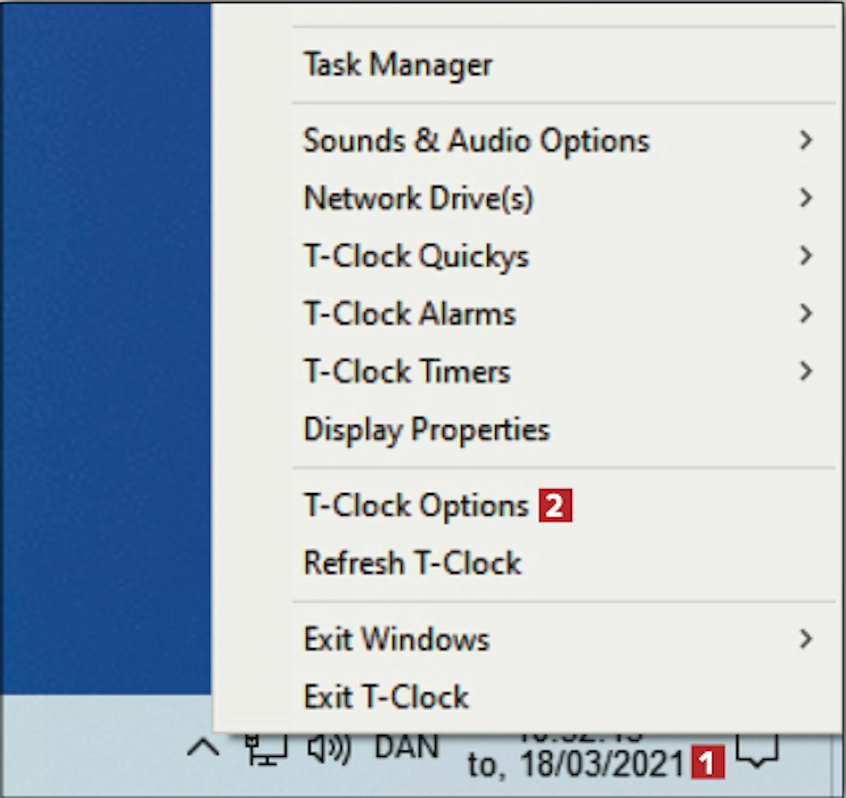This screenshot has height=798, width=846.
Task: Expand arrow beside Network Drive(s)
Action: pos(806,198)
